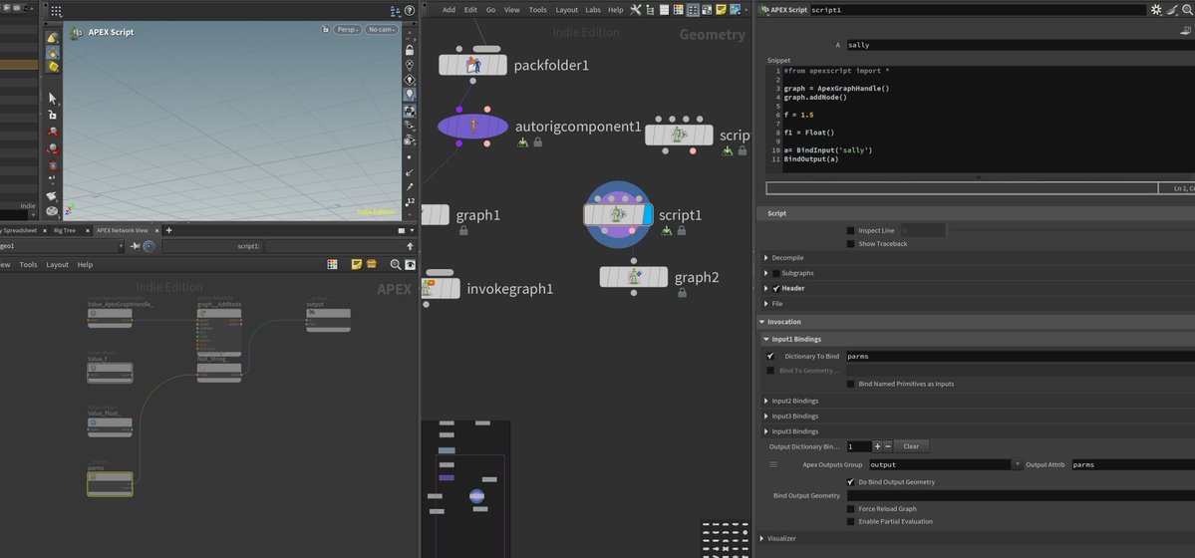Click the output node in APEX network
Screen dimensions: 1195x558
click(x=328, y=320)
